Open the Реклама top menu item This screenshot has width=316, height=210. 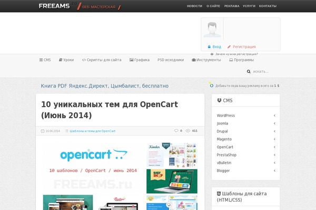point(232,6)
